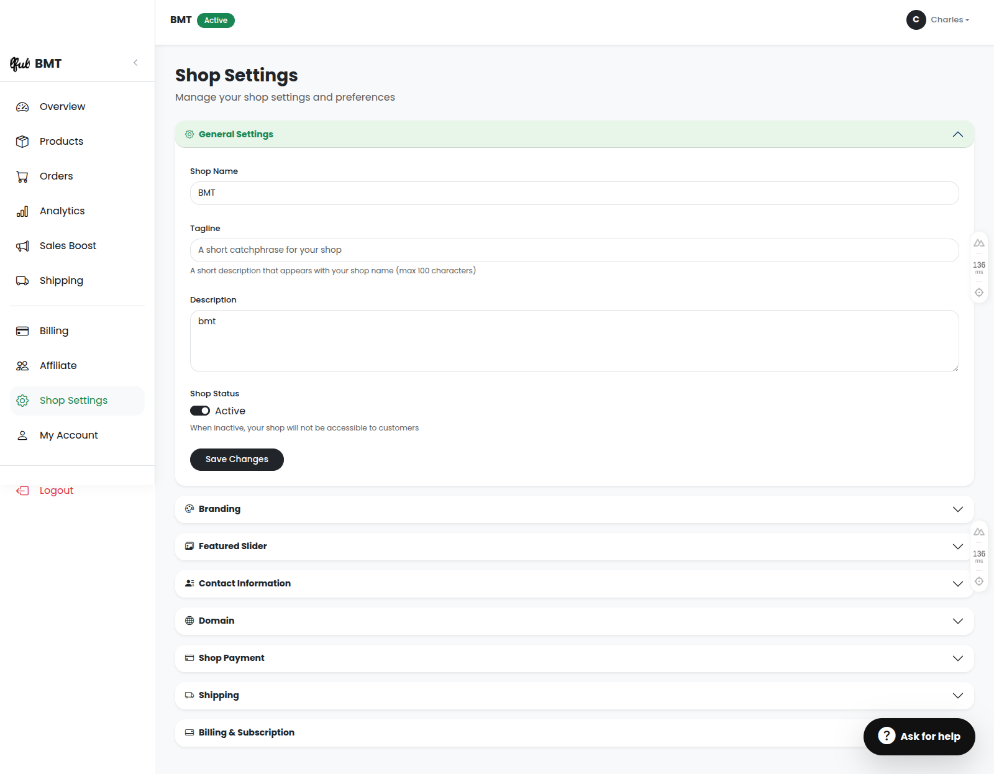The image size is (994, 774).
Task: Click the Logout arrow icon
Action: click(x=22, y=491)
